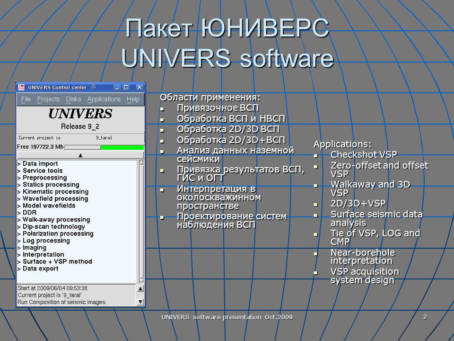Click the 'Run Composition of seismic images.' log line
The height and width of the screenshot is (341, 454).
click(x=62, y=302)
